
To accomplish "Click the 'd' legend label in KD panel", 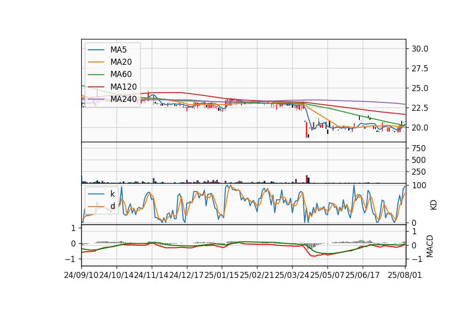I will (112, 206).
